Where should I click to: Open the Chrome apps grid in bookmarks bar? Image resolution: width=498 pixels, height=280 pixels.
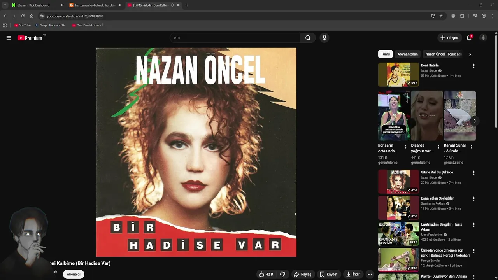pos(5,25)
